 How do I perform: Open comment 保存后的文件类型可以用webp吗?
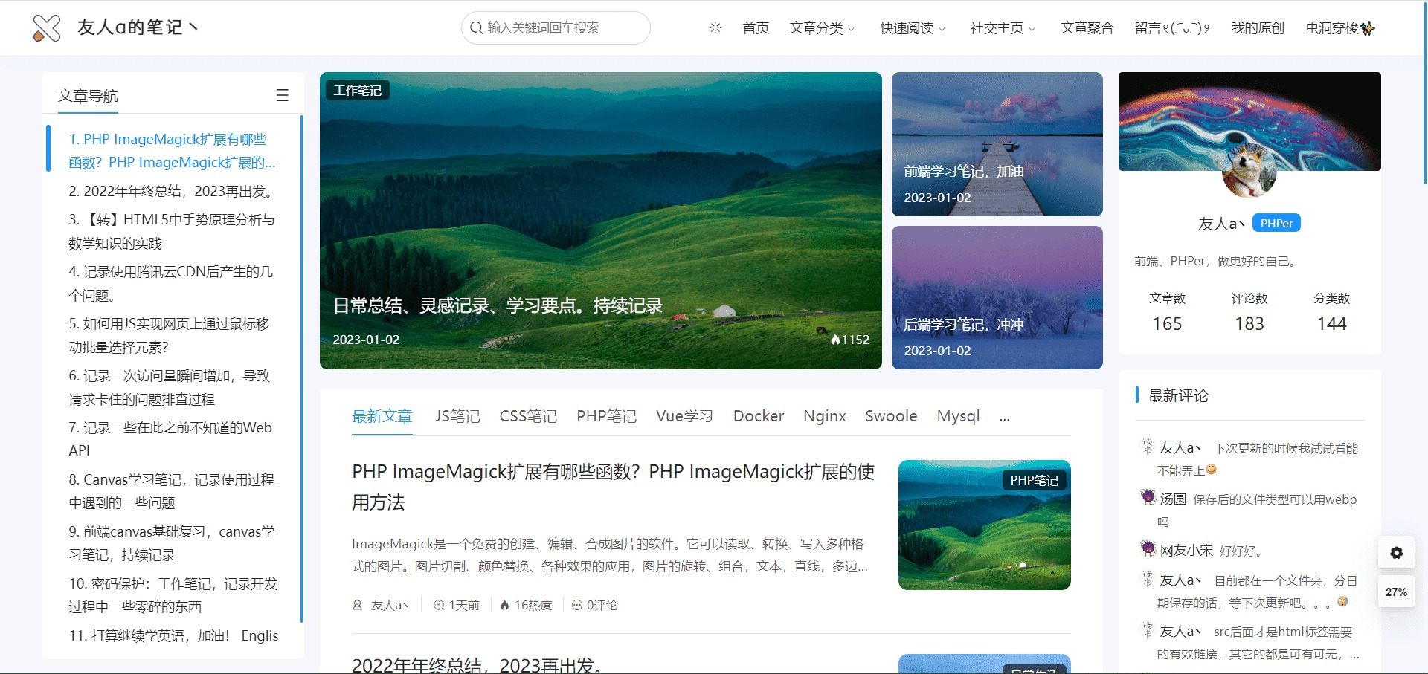[x=1257, y=511]
